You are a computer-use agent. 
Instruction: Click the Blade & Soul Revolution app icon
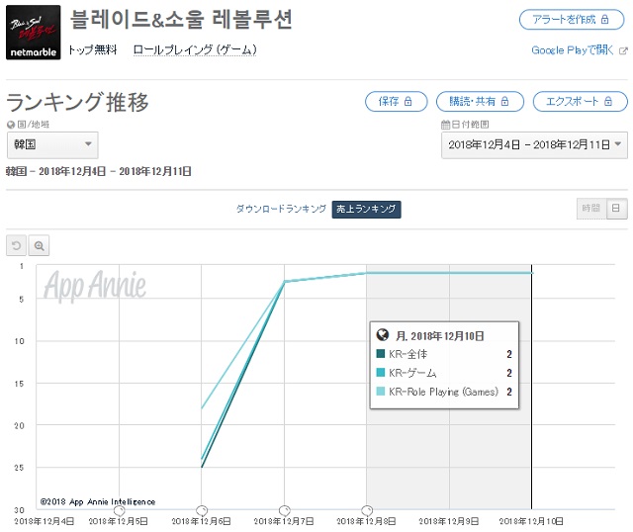coord(33,33)
